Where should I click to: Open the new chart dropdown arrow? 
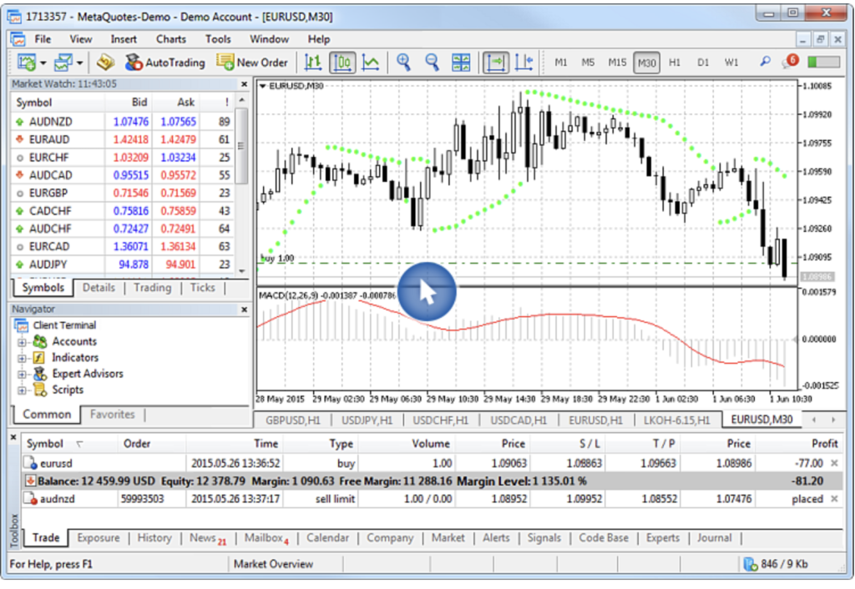(43, 63)
